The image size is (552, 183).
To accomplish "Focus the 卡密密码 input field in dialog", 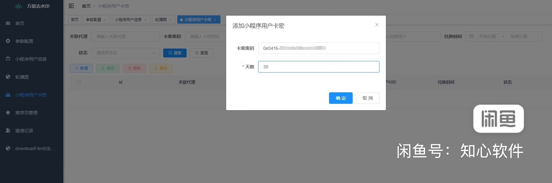I will pos(319,48).
